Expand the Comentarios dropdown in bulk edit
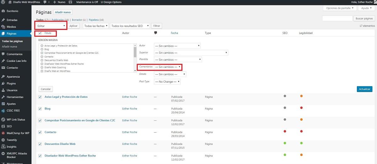This screenshot has width=377, height=164. click(168, 67)
